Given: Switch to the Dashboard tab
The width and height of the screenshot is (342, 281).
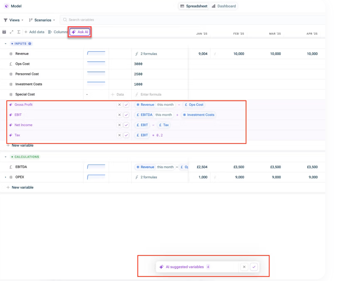Looking at the screenshot, I should coord(224,6).
